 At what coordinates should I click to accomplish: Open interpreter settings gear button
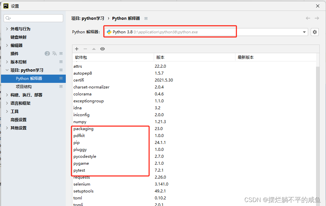[315, 32]
